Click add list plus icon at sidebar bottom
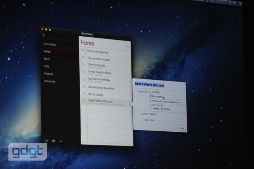This screenshot has height=169, width=254. tap(61, 141)
